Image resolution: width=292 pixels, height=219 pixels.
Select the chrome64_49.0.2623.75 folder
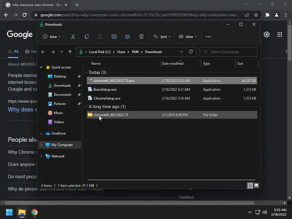(x=172, y=115)
